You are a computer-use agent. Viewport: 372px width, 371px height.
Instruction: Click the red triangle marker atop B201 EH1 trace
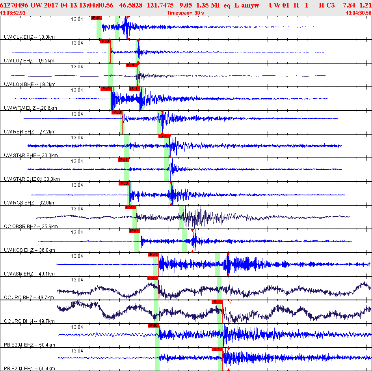point(229,349)
